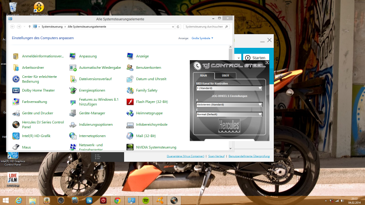This screenshot has width=365, height=205.
Task: Go up one level with up arrow
Action: 30,27
